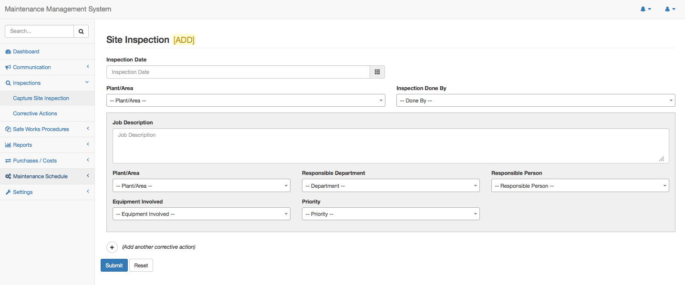Screen dimensions: 685x285
Task: Open the Inspection Date calendar picker
Action: (377, 72)
